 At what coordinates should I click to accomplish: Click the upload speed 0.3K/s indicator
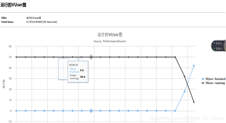coord(218,43)
